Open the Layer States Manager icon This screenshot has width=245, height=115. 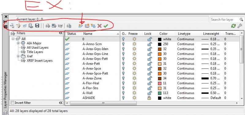coord(69,26)
